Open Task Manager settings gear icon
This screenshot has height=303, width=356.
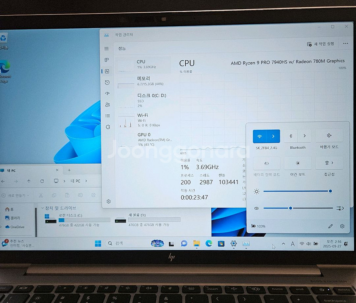tap(108, 201)
